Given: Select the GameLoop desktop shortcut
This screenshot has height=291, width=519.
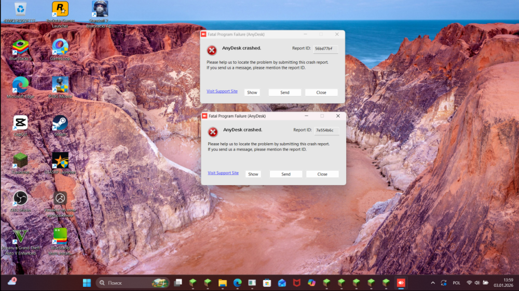Looking at the screenshot, I should point(60,50).
